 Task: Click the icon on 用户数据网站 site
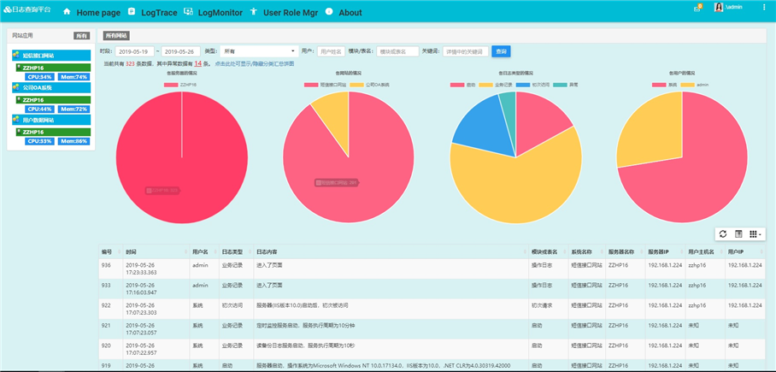tap(16, 120)
